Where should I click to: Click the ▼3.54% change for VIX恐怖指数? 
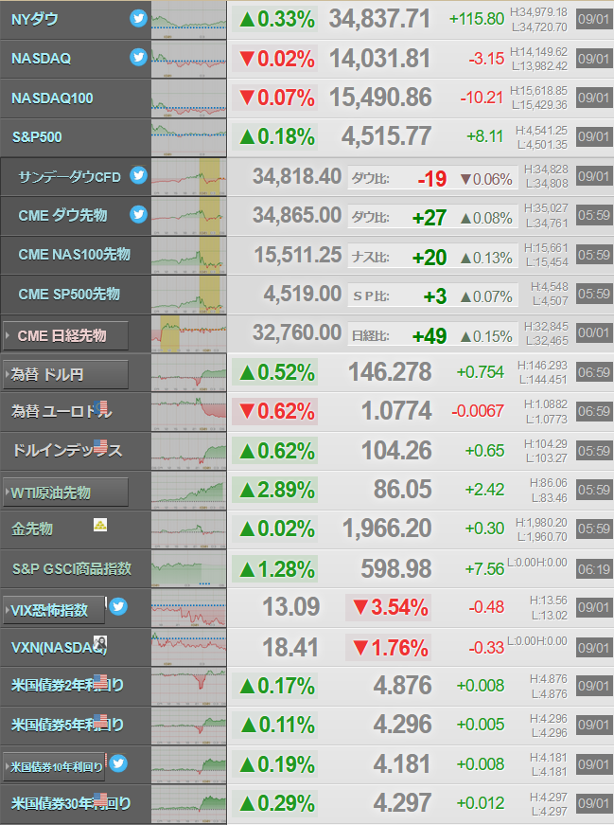(x=389, y=608)
